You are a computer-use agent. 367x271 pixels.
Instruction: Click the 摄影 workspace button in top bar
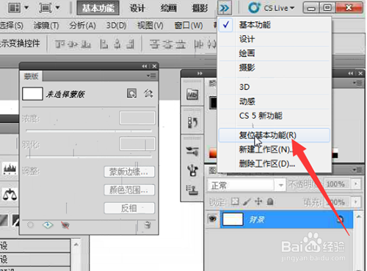click(x=200, y=9)
